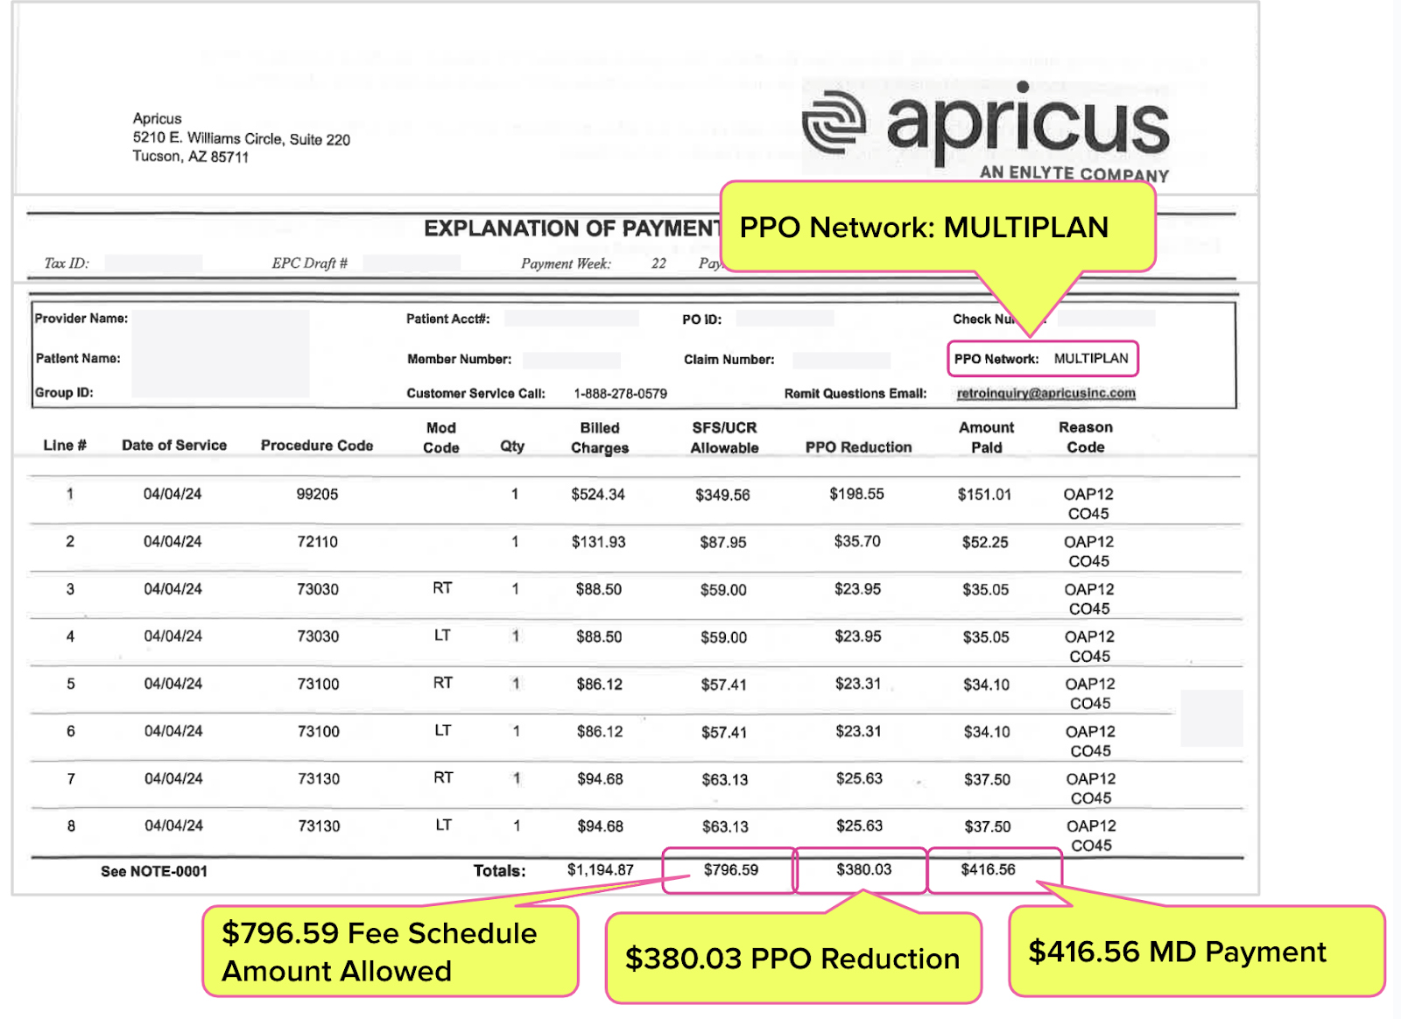Click the $59.00 allowable on line 3
1401x1019 pixels.
coord(723,591)
